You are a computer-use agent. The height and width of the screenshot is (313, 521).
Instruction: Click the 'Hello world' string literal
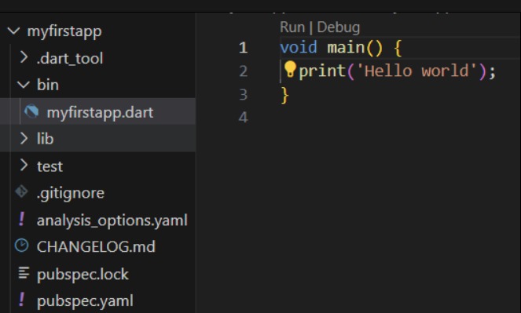click(x=416, y=71)
